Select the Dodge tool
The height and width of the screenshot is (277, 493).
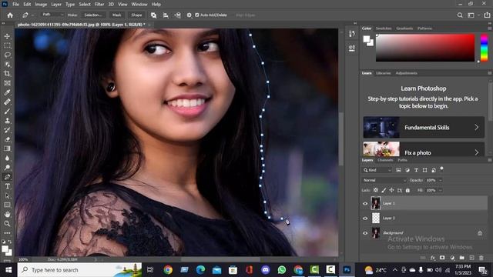pos(7,168)
